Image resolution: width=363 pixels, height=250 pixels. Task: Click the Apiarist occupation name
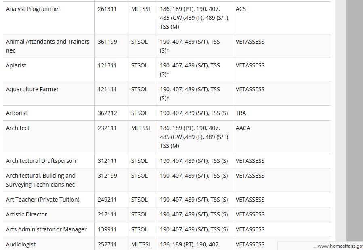(x=16, y=65)
